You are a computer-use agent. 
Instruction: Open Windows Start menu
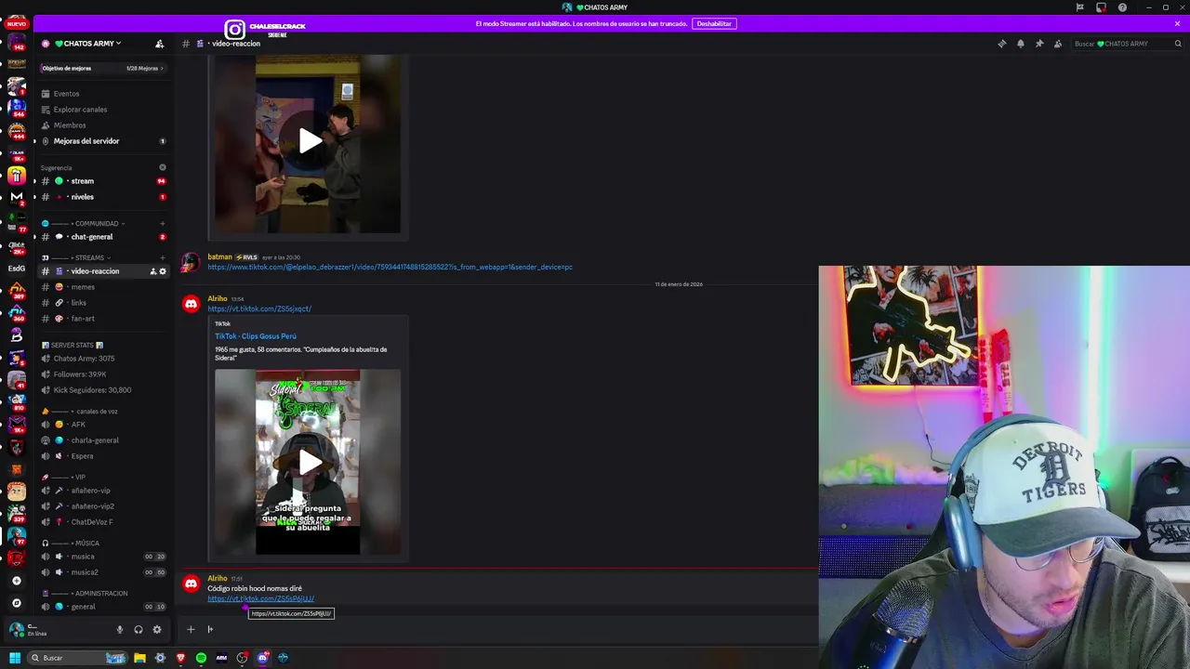coord(15,658)
